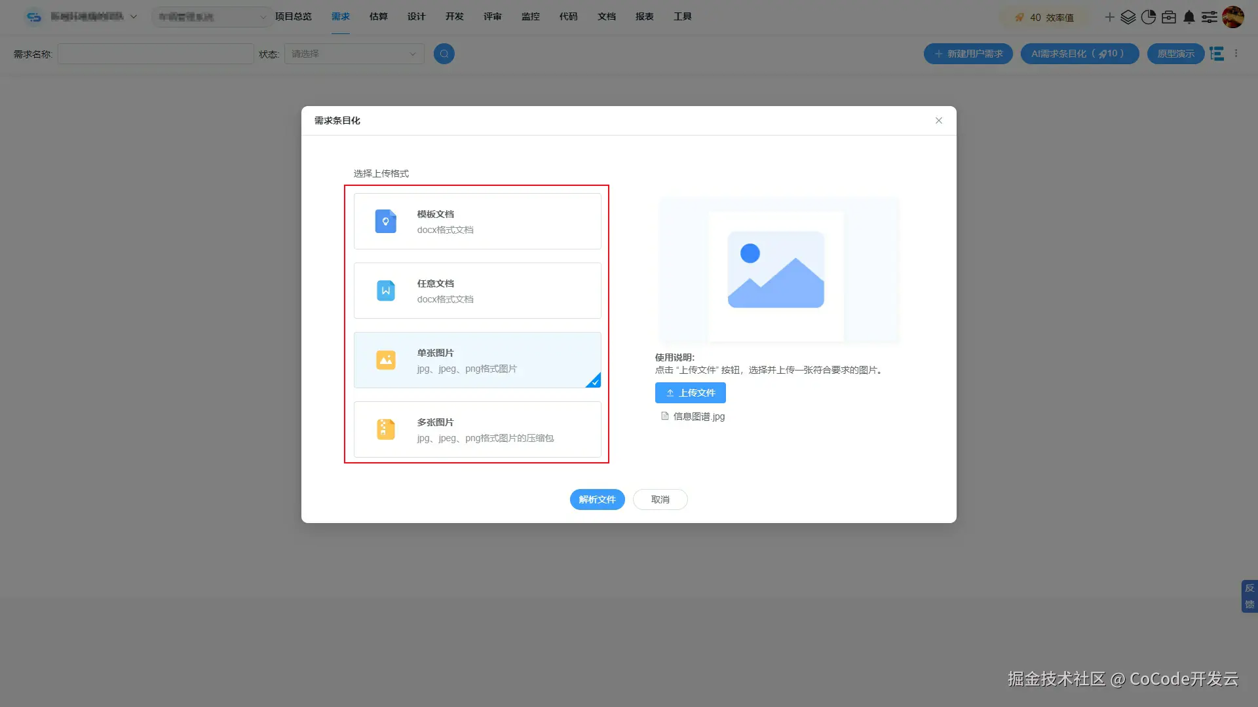Click the 需求名称 input field
This screenshot has width=1258, height=707.
click(x=155, y=54)
